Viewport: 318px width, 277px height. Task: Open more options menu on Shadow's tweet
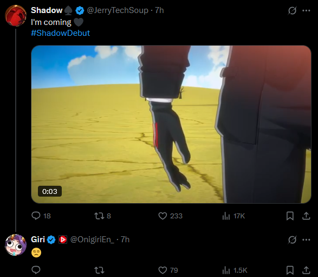(306, 10)
